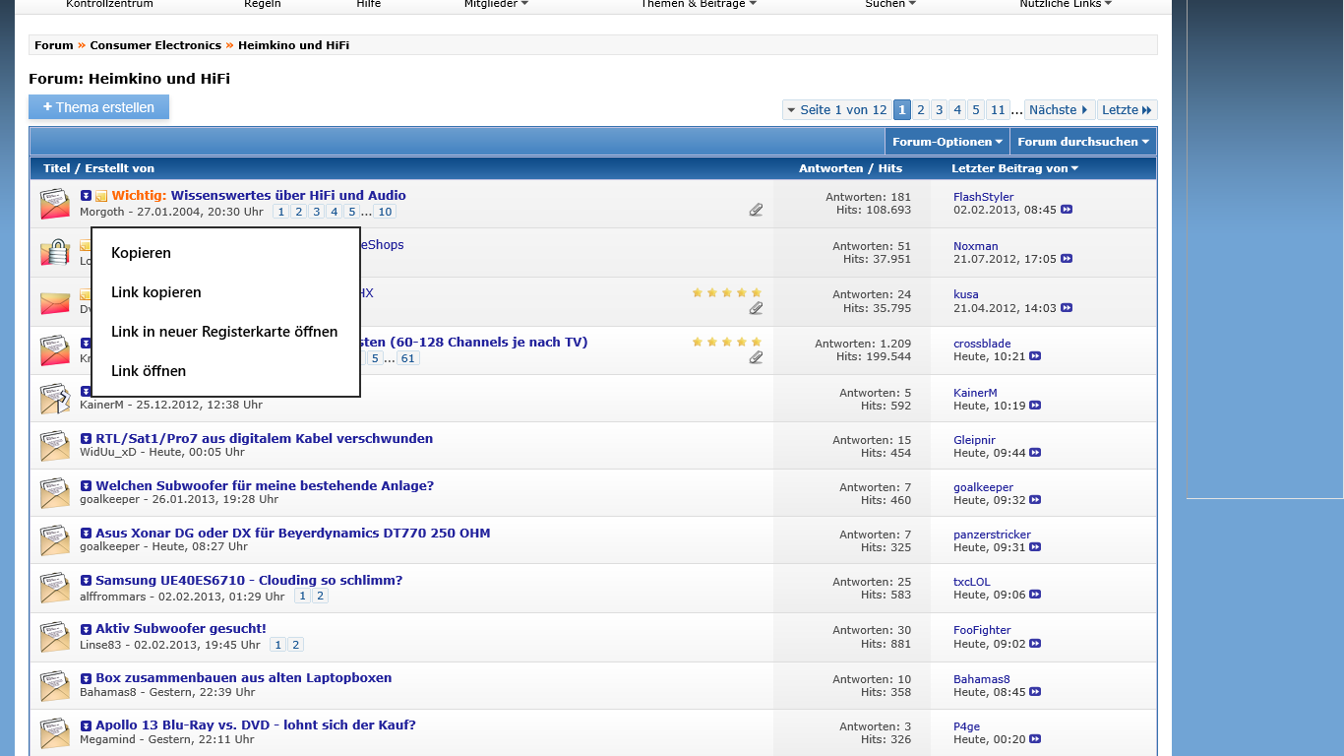Click the Nächste page button
This screenshot has width=1344, height=756.
pyautogui.click(x=1059, y=110)
